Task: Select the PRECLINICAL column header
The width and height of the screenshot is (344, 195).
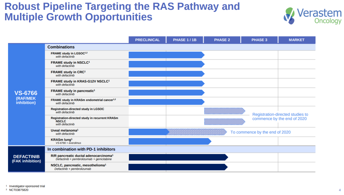Action: pyautogui.click(x=147, y=40)
